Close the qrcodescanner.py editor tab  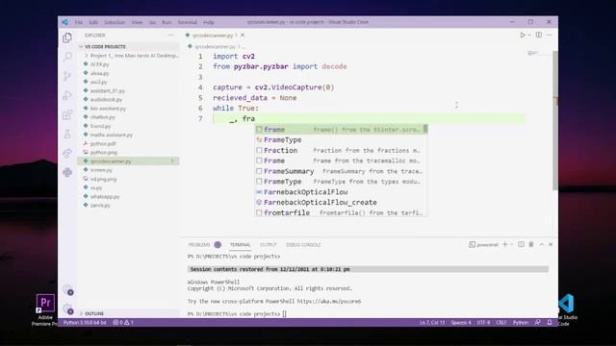tap(243, 35)
